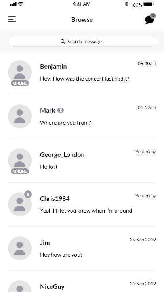The height and width of the screenshot is (292, 164).
Task: Open the hamburger menu icon
Action: coord(12,19)
